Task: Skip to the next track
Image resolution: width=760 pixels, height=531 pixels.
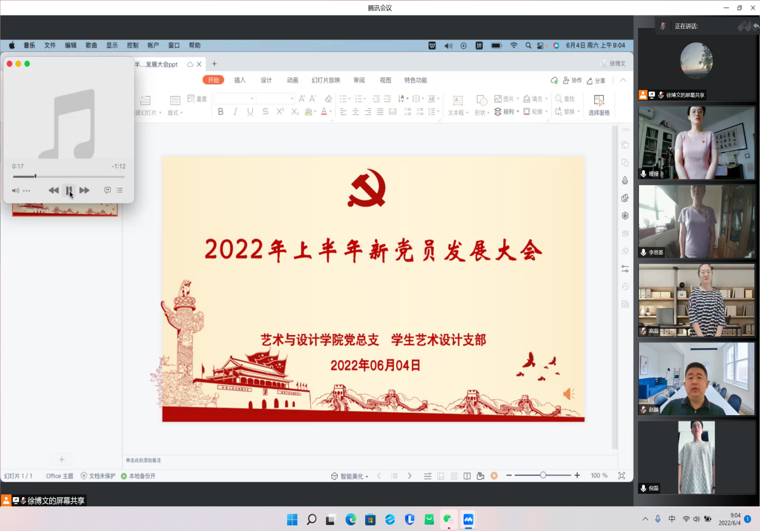Action: click(x=84, y=190)
